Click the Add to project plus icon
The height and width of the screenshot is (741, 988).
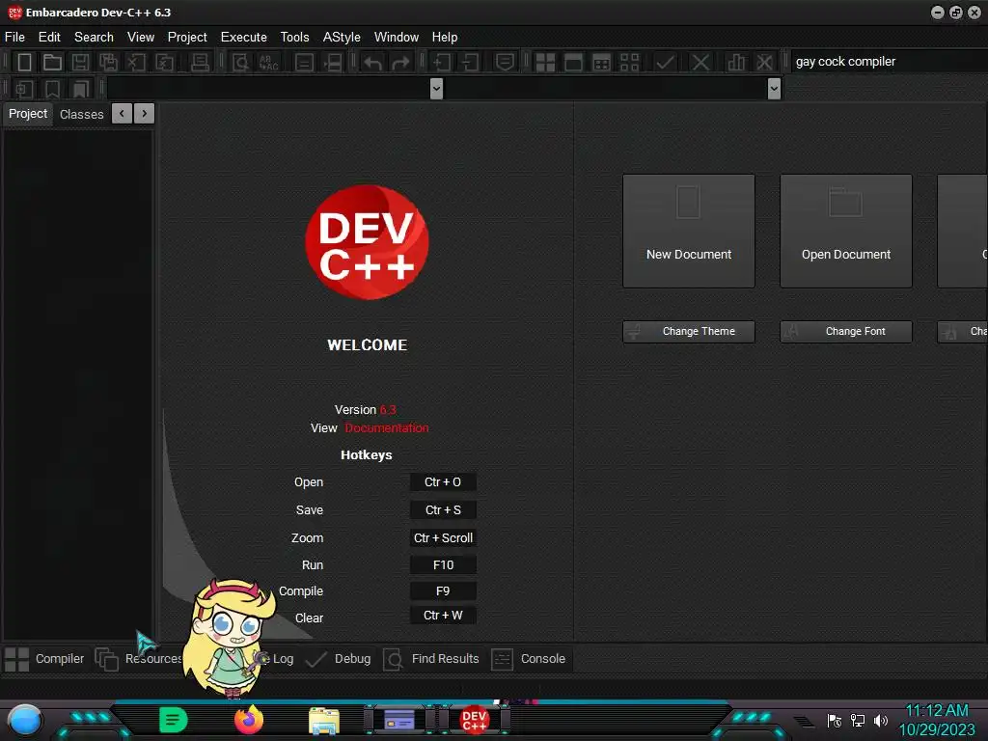coord(442,62)
